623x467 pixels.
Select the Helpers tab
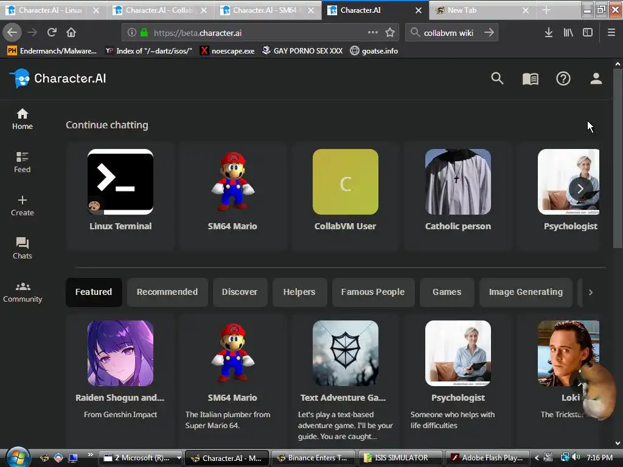[299, 292]
